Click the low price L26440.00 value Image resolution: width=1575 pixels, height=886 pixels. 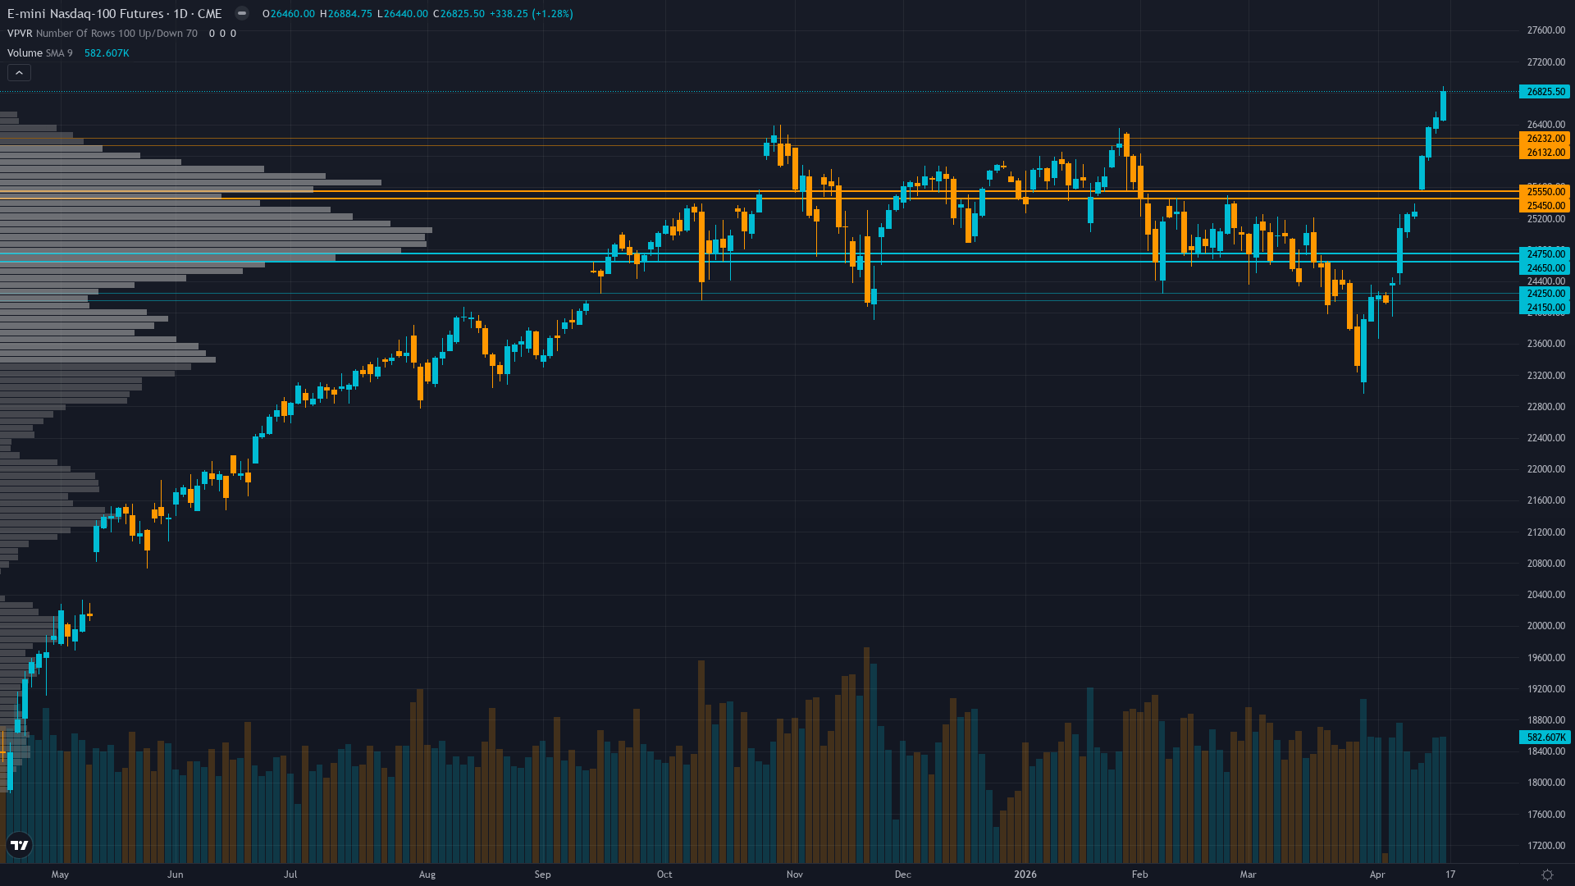(x=402, y=14)
